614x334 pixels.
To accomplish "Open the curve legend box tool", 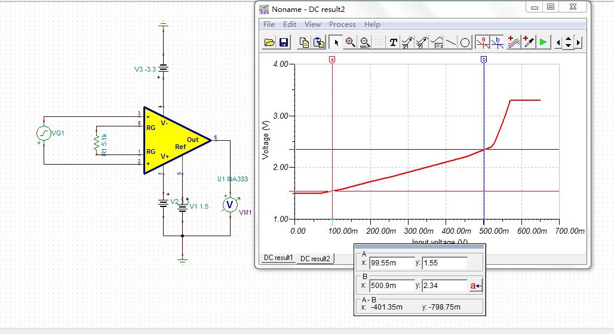I will point(437,42).
